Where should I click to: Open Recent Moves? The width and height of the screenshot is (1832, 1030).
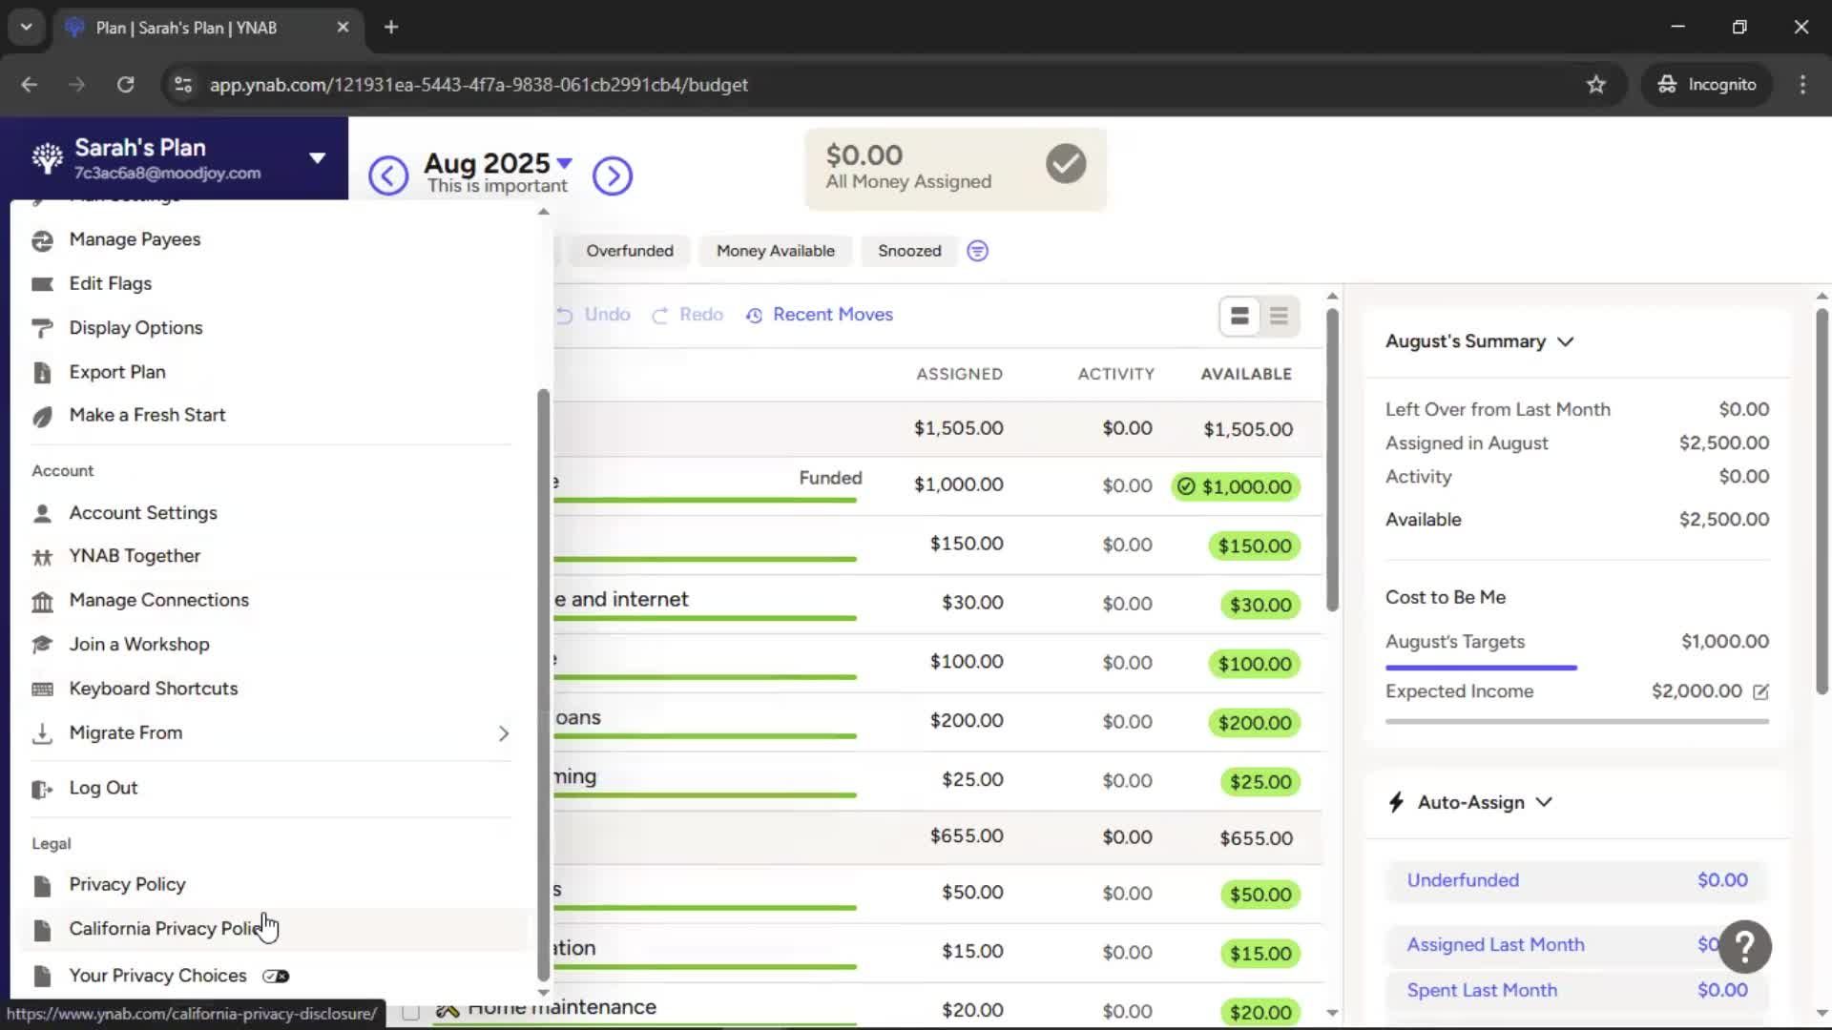(820, 315)
